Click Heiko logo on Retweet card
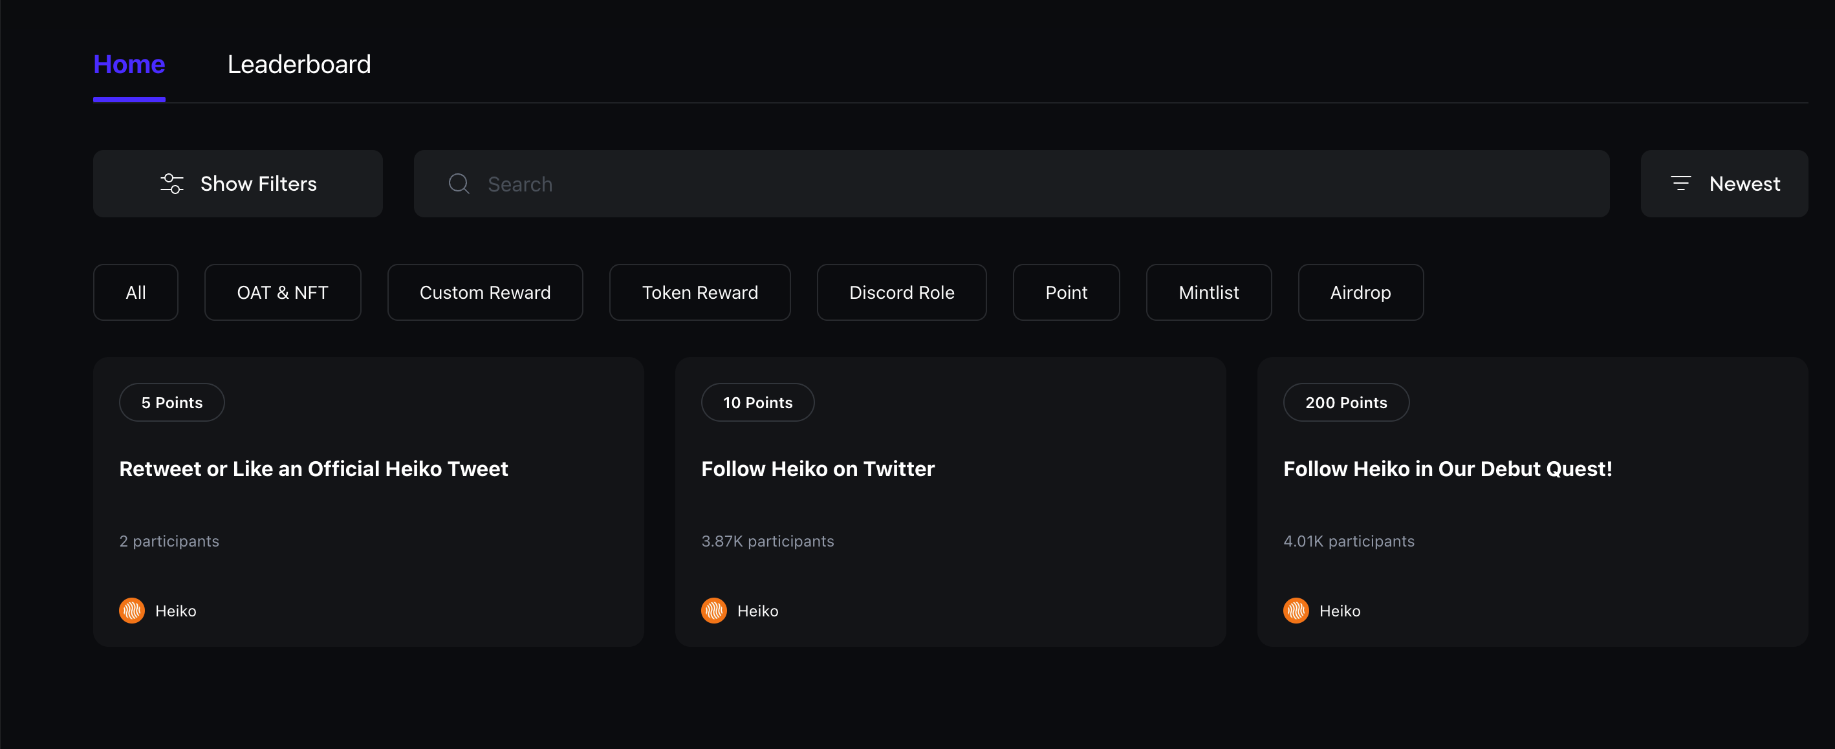 [132, 611]
